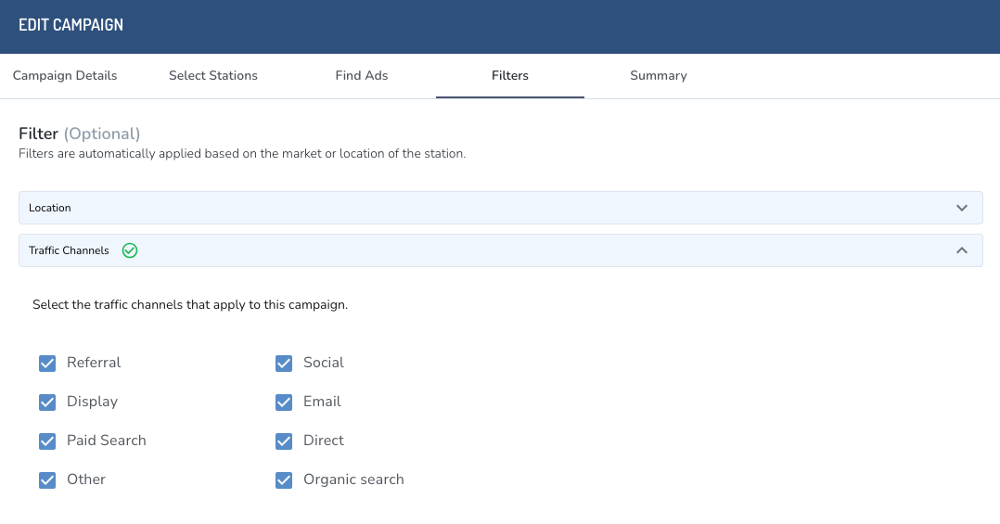
Task: Uncheck the Display checkbox
Action: [47, 403]
